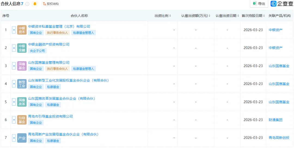This screenshot has height=148, width=294.
Task: Click the orange bell notification icon
Action: tap(35, 4)
